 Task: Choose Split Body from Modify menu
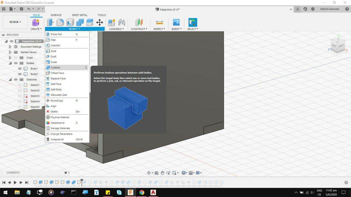(x=67, y=89)
